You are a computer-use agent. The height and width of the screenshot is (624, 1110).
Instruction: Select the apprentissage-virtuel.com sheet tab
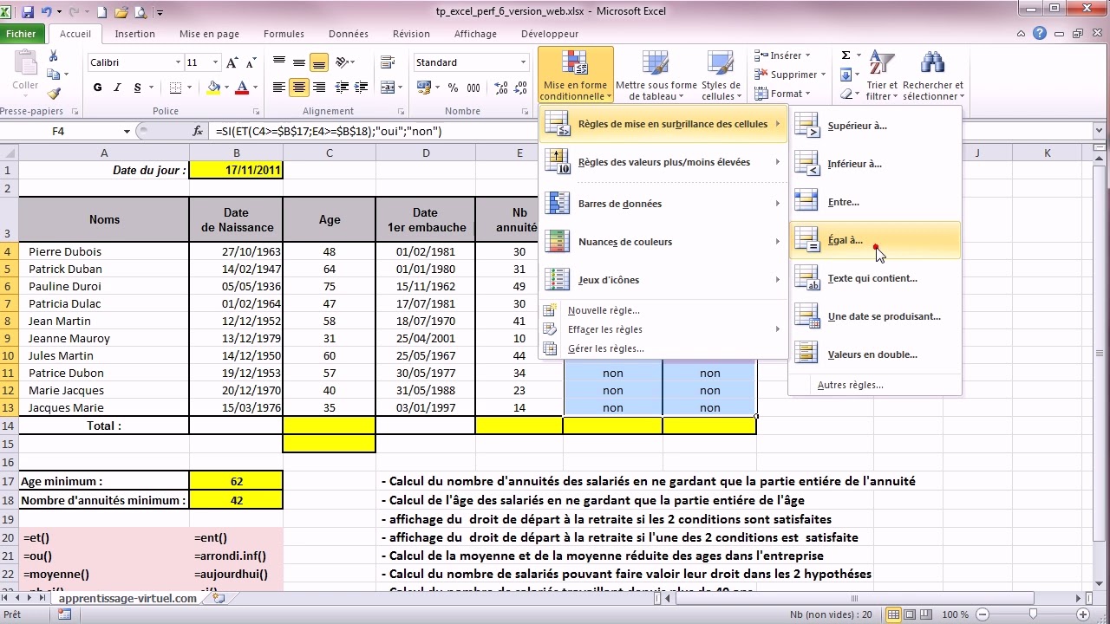point(127,598)
